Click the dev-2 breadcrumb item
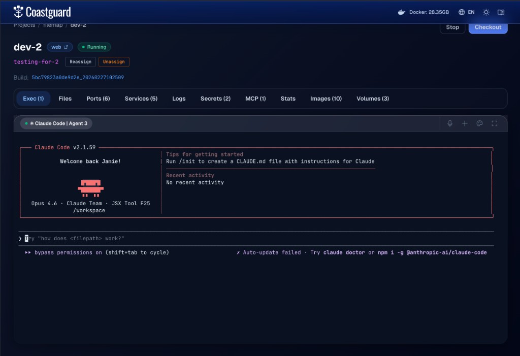 point(78,25)
